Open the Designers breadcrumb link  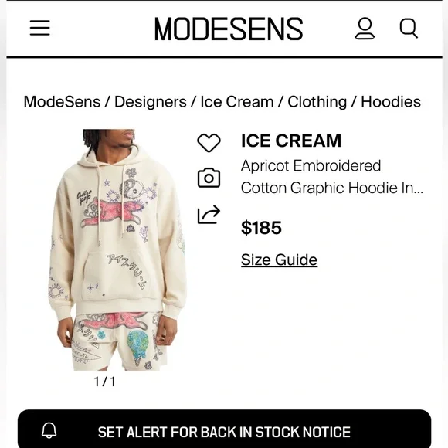point(151,102)
